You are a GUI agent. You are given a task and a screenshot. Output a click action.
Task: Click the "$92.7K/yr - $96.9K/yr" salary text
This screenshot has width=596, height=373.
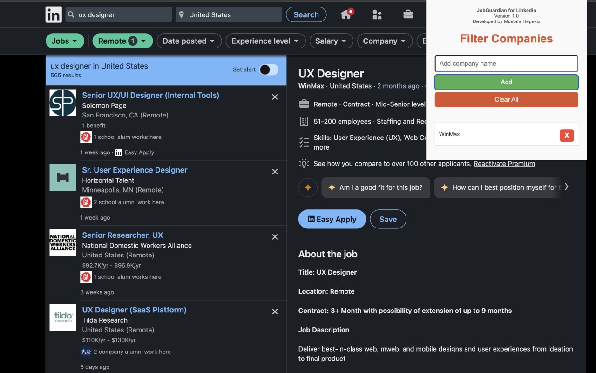(111, 265)
